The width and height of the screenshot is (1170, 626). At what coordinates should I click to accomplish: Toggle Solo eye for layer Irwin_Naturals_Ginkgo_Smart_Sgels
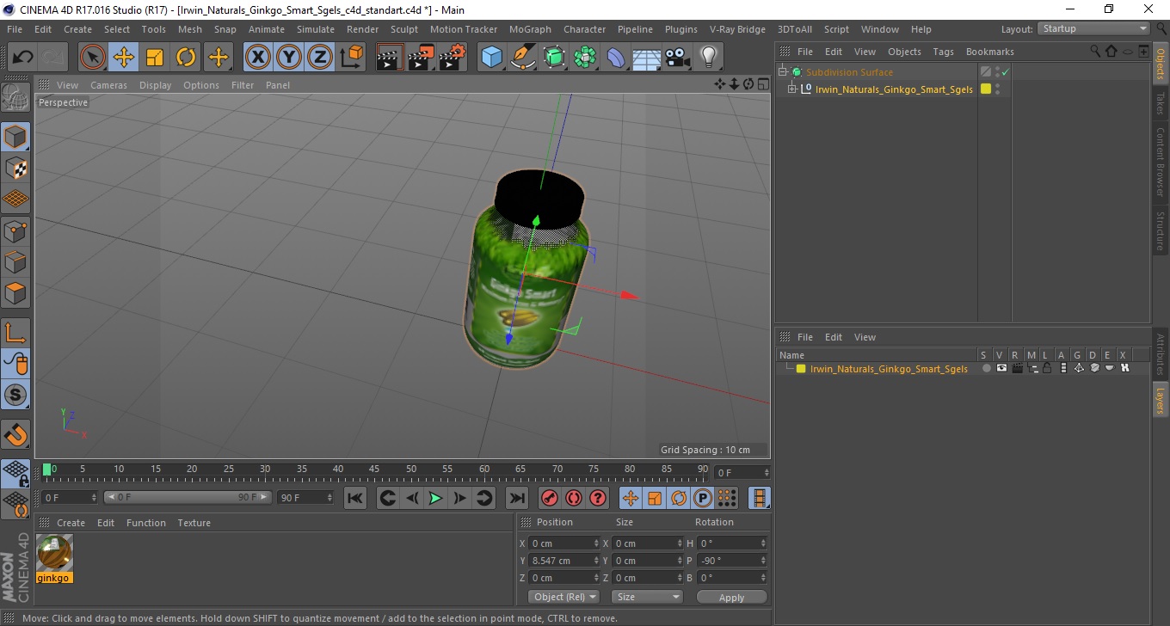[x=987, y=368]
